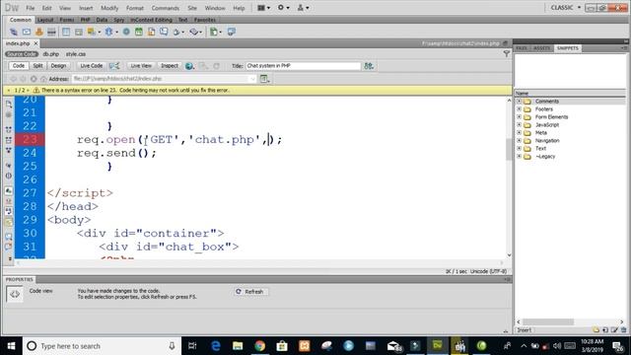
Task: Open the Site menu
Action: 192,8
